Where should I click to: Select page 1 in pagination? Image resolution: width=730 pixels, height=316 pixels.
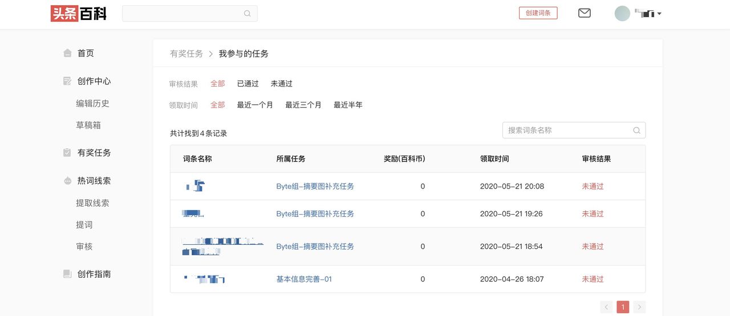623,307
